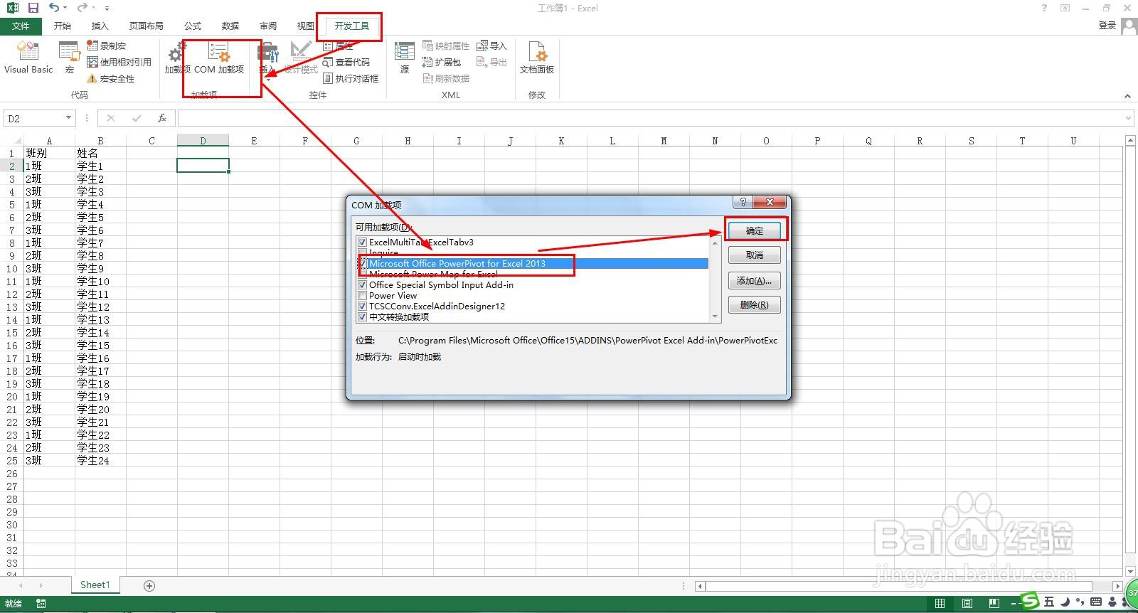Open the undo history dropdown arrow

pyautogui.click(x=65, y=8)
